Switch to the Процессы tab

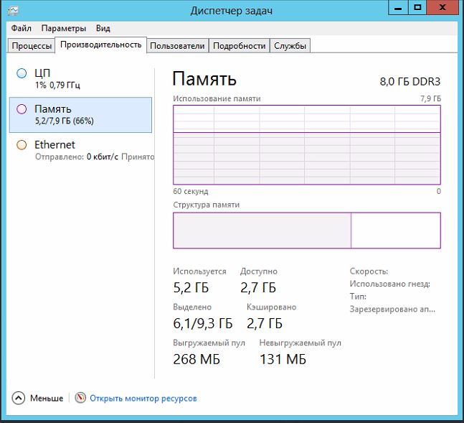(31, 46)
